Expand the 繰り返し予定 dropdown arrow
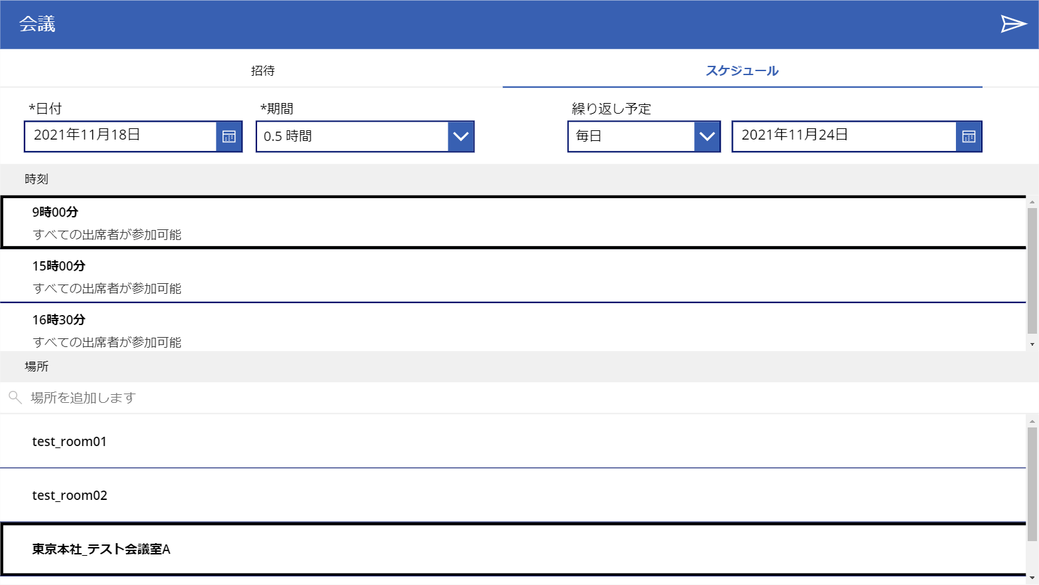This screenshot has width=1039, height=585. (708, 136)
